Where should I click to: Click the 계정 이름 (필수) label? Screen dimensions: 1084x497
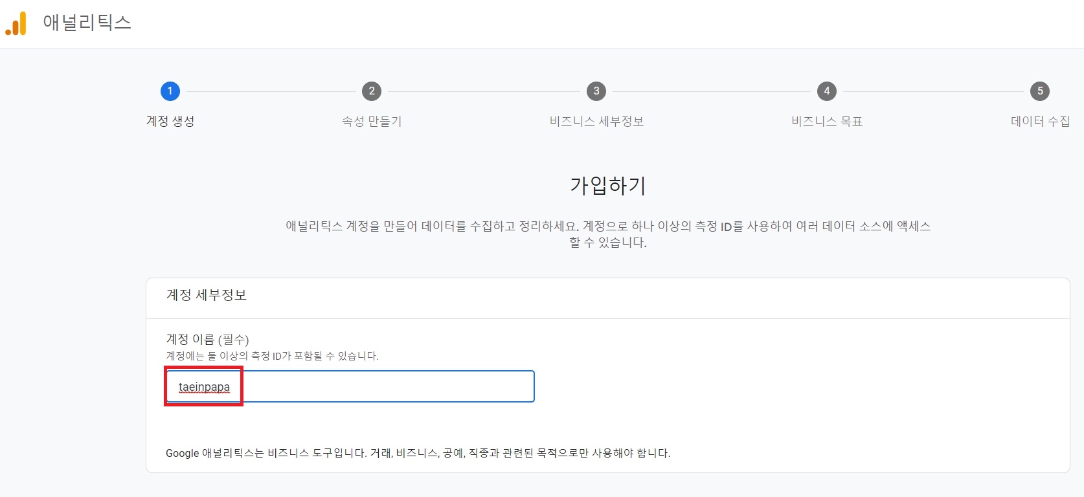click(x=207, y=339)
